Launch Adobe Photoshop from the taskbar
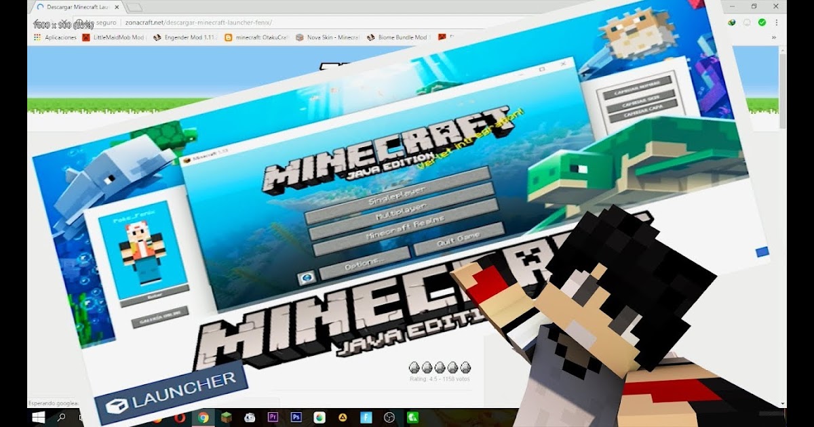 click(296, 418)
